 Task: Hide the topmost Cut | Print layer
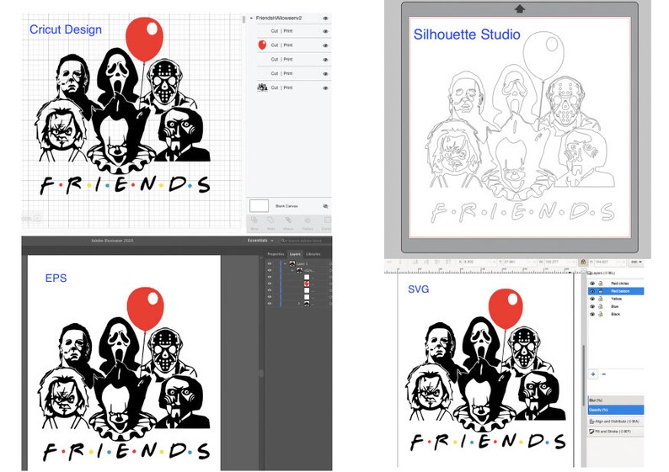pyautogui.click(x=325, y=31)
